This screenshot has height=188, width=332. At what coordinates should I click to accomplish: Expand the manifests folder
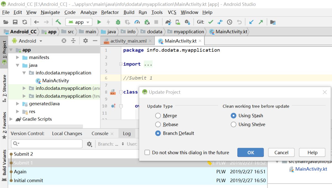[18, 58]
